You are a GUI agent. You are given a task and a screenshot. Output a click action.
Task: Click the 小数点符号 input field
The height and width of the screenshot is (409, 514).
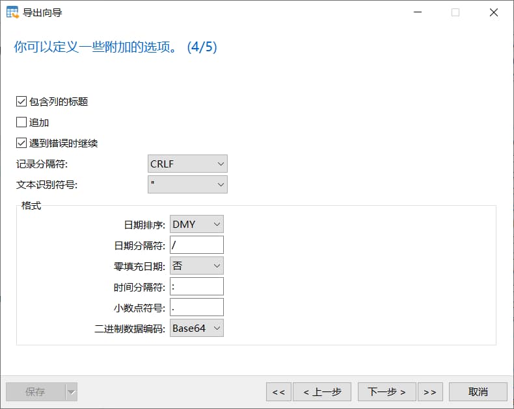click(x=196, y=307)
